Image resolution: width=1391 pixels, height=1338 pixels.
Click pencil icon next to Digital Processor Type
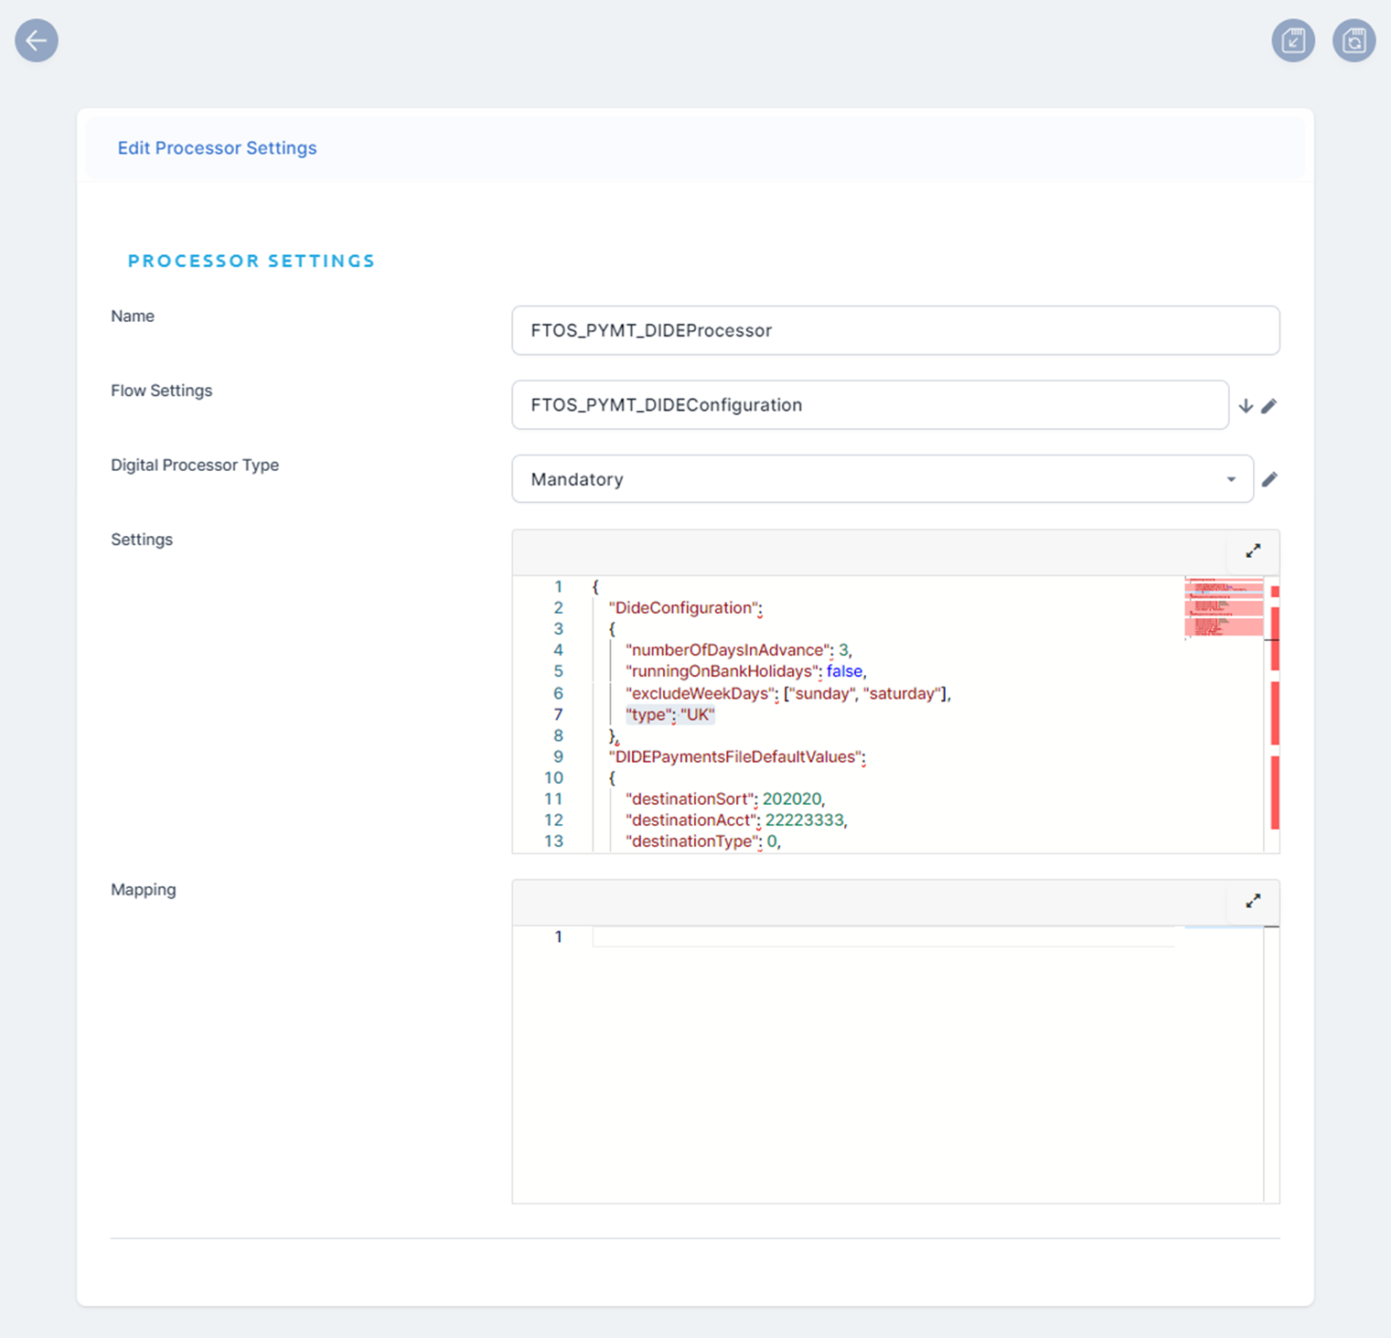pyautogui.click(x=1269, y=480)
